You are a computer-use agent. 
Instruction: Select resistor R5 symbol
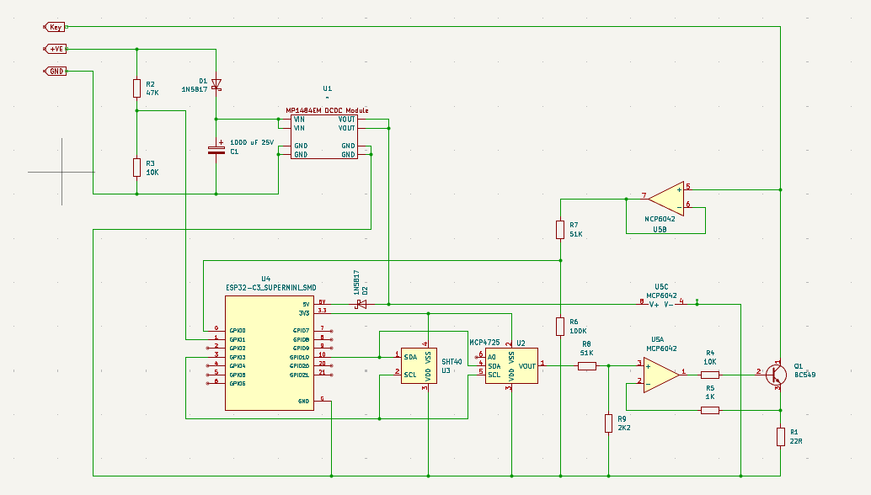710,410
